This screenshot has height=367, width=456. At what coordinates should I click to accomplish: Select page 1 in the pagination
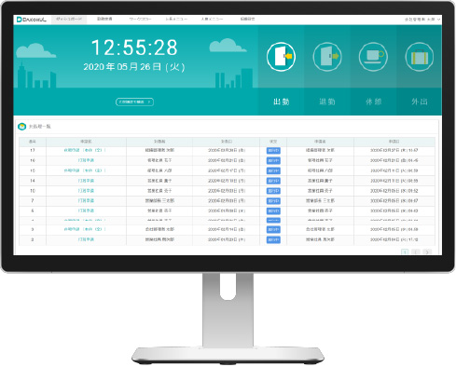point(405,251)
